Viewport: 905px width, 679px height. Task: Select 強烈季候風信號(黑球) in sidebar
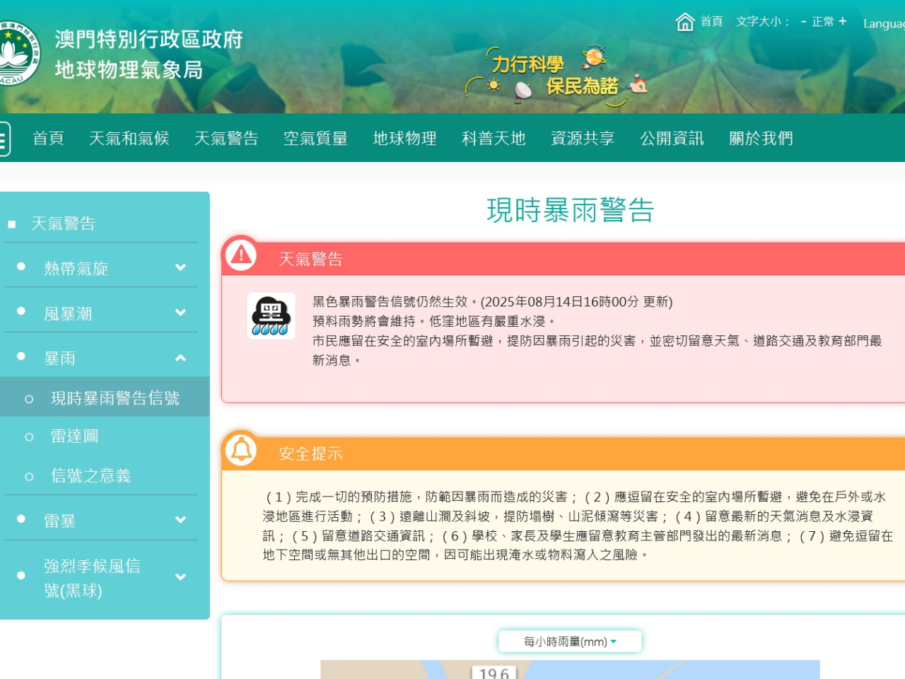92,578
